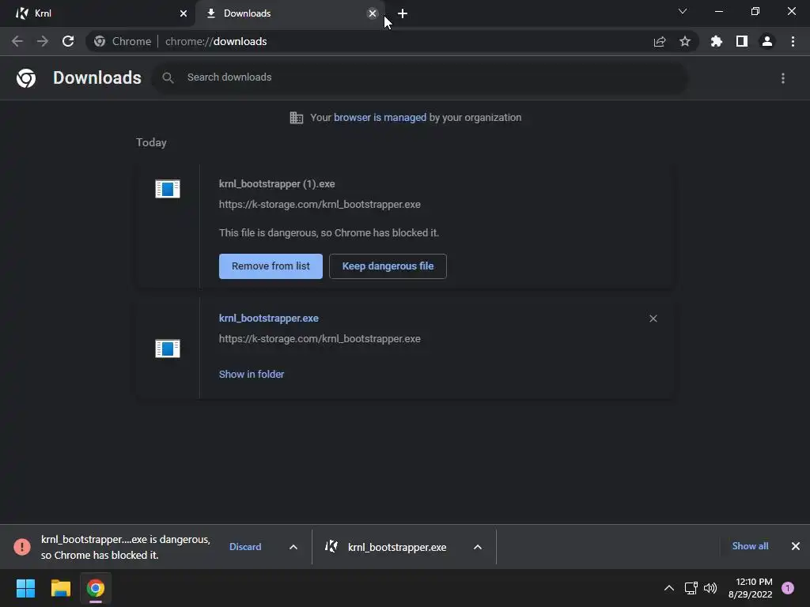The image size is (810, 607).
Task: Click the managed organization building icon
Action: [297, 118]
